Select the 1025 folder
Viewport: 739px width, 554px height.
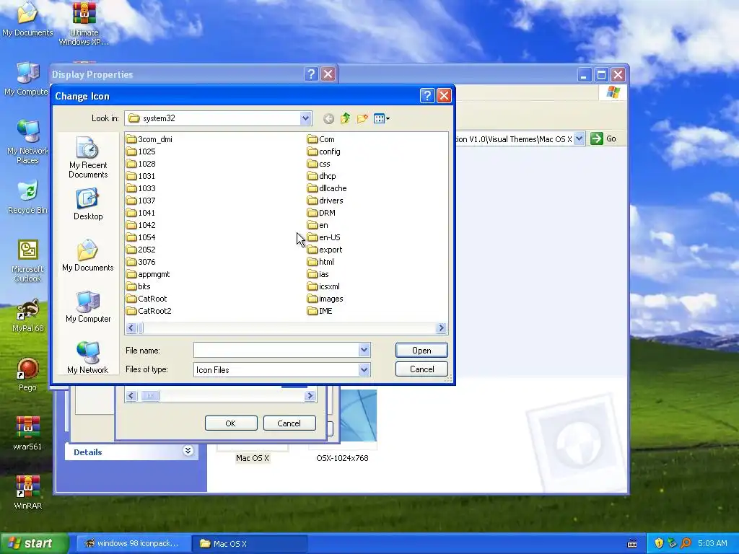click(x=141, y=151)
